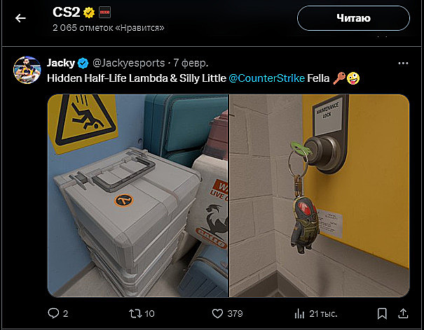Click the Читаю following button
Screen dimensions: 424x330
point(353,18)
